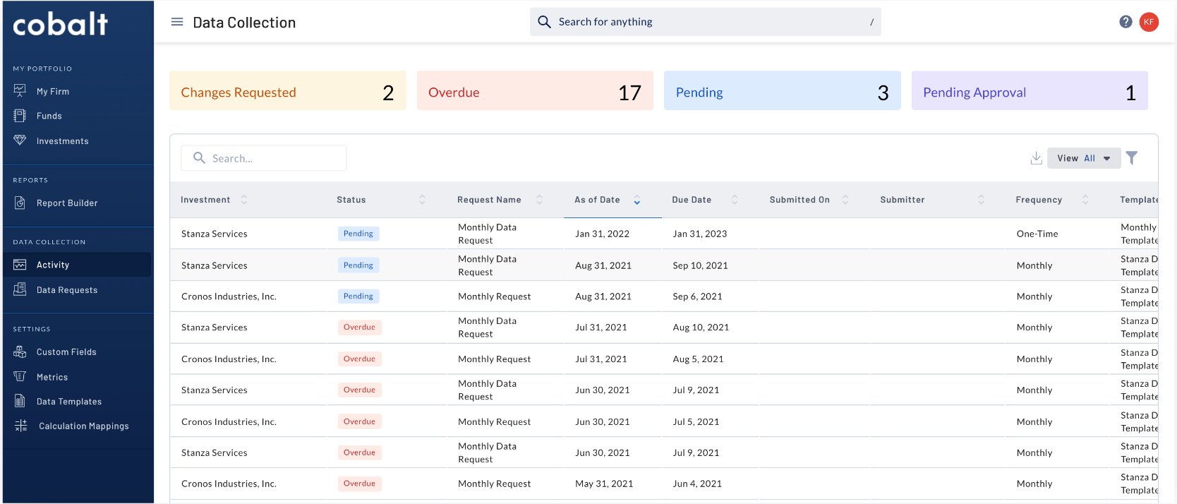Open the help question mark icon
The width and height of the screenshot is (1177, 504).
(1125, 22)
